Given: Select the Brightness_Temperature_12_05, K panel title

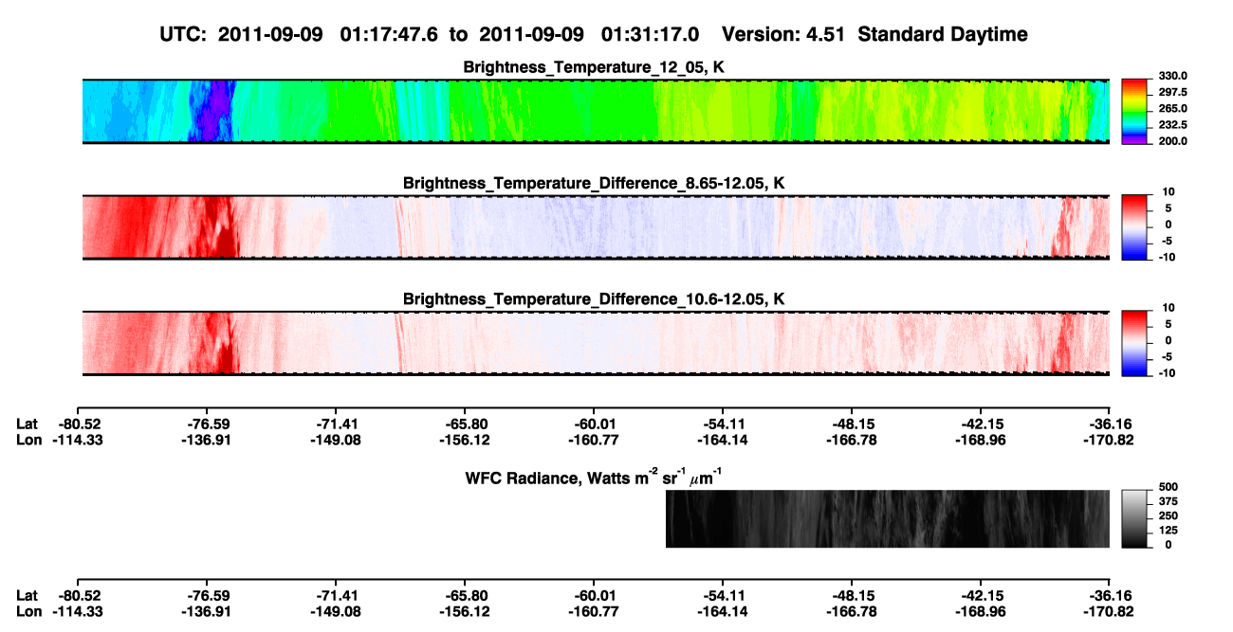Looking at the screenshot, I should [594, 67].
